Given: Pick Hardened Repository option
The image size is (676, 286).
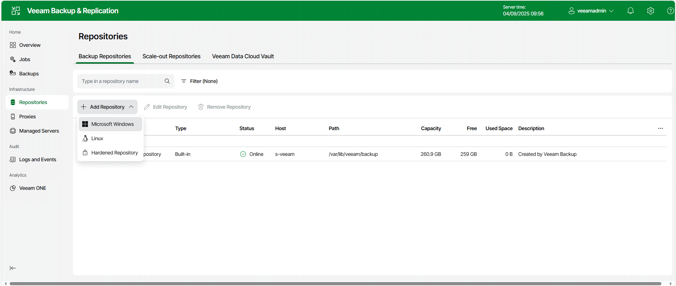Looking at the screenshot, I should point(114,153).
